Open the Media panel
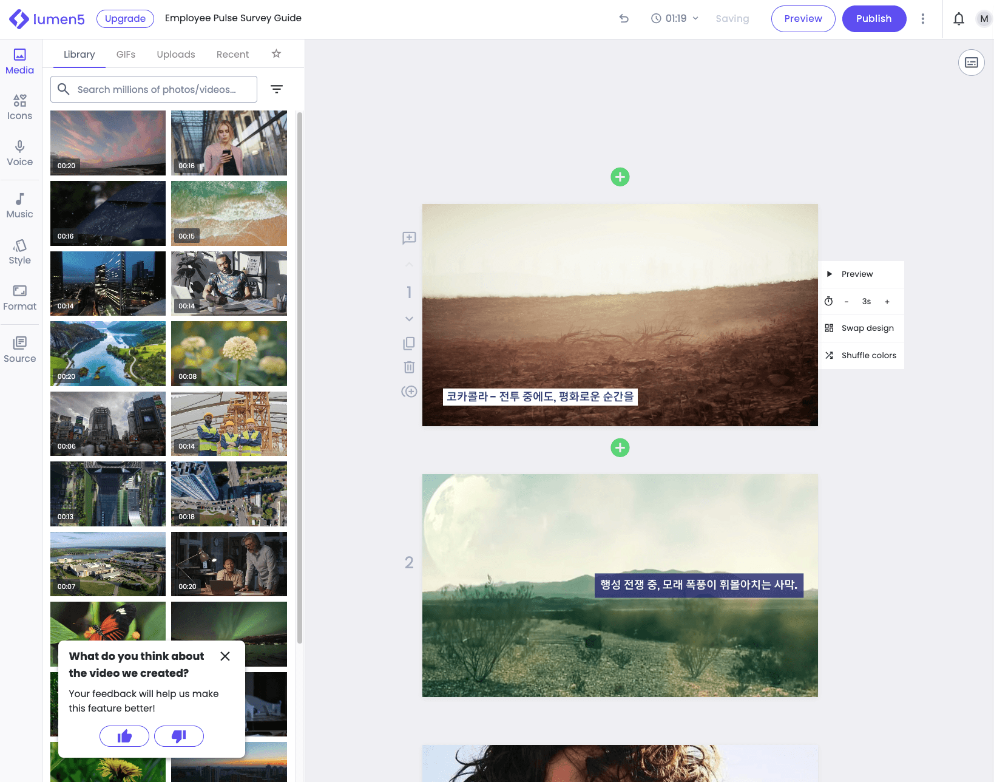The height and width of the screenshot is (782, 994). [x=19, y=62]
